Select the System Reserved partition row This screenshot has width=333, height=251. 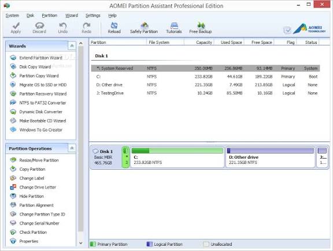(x=205, y=68)
